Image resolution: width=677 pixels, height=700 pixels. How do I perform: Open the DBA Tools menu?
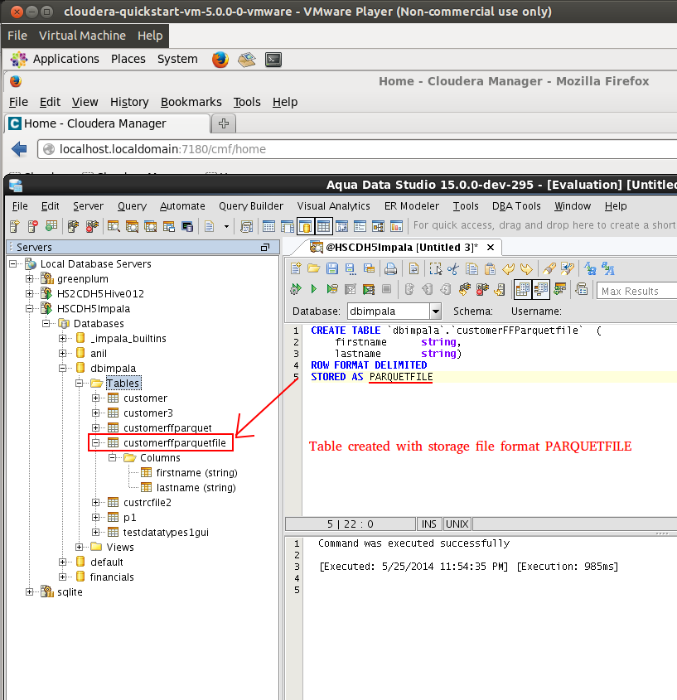(x=516, y=206)
